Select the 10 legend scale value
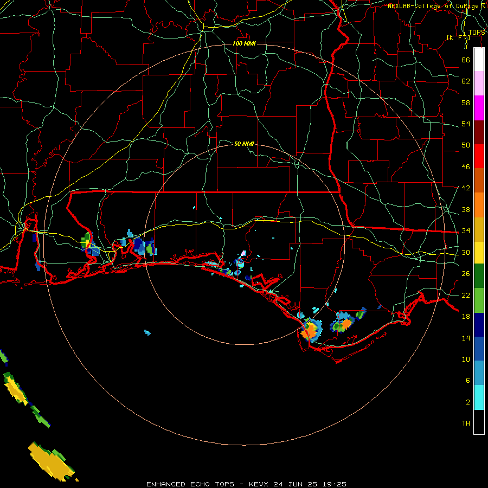 click(466, 359)
